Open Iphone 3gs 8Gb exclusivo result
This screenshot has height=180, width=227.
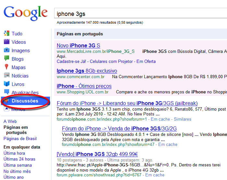point(87,71)
